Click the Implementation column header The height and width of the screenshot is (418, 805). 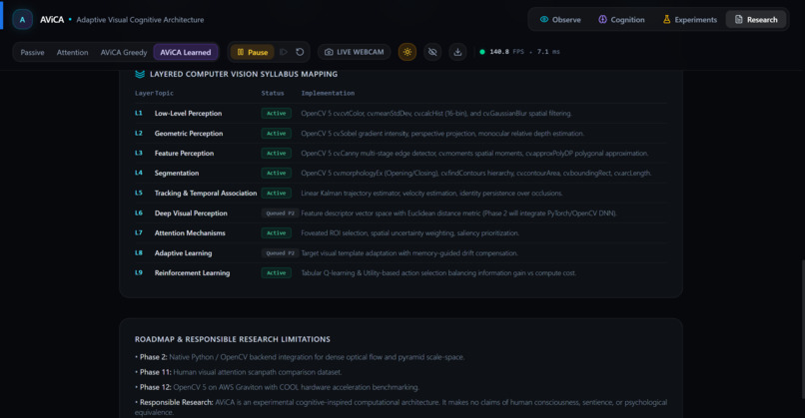click(x=328, y=94)
